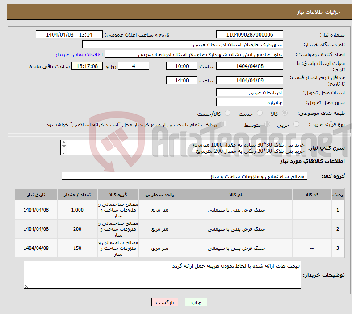Click the announcement date field 1404/04/03 - 13:14
The image size is (352, 314).
point(69,35)
